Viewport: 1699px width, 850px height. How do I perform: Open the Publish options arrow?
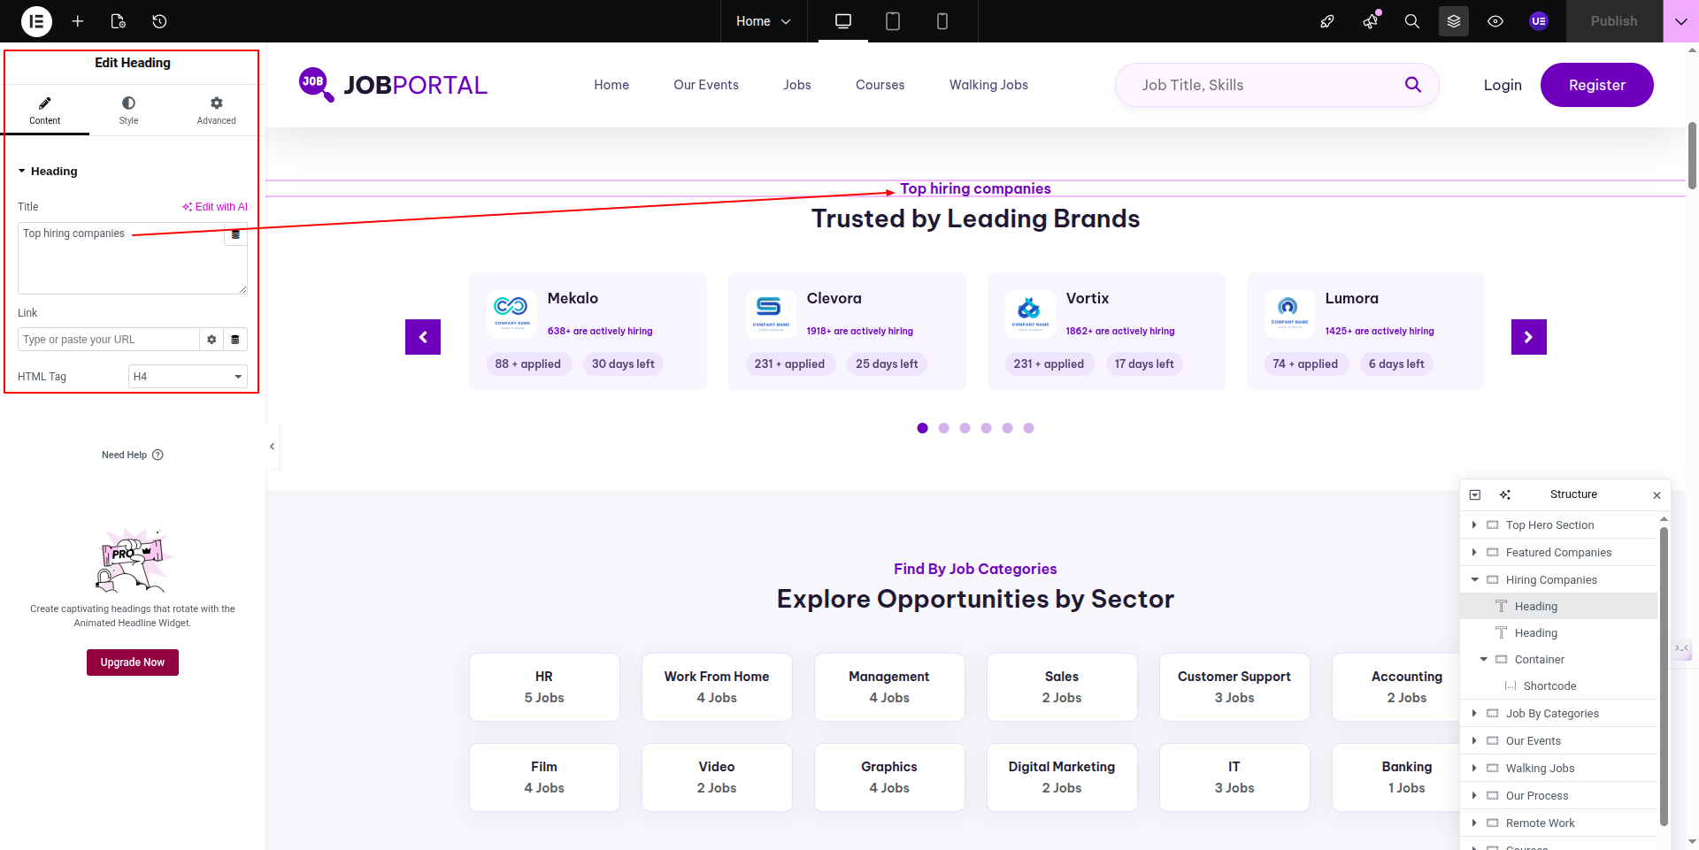(x=1680, y=21)
